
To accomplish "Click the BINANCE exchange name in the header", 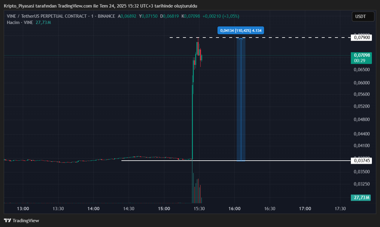I will [106, 16].
